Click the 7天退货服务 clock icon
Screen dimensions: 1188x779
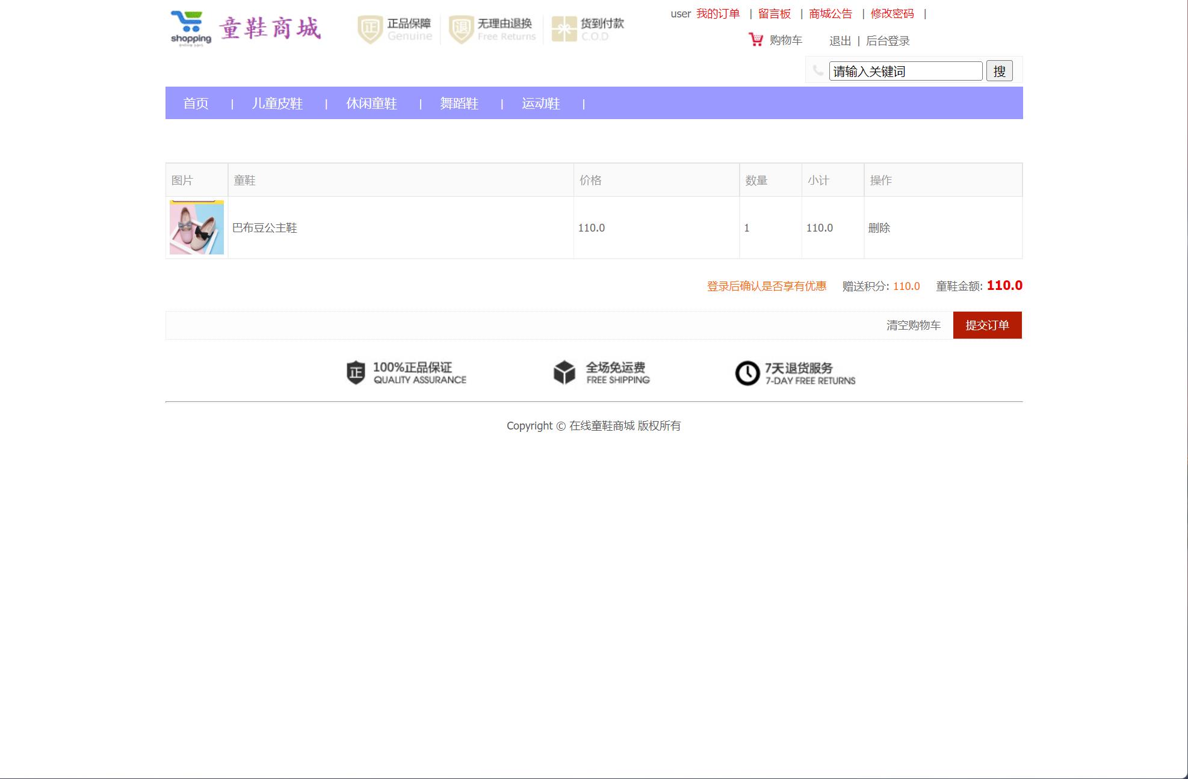746,373
